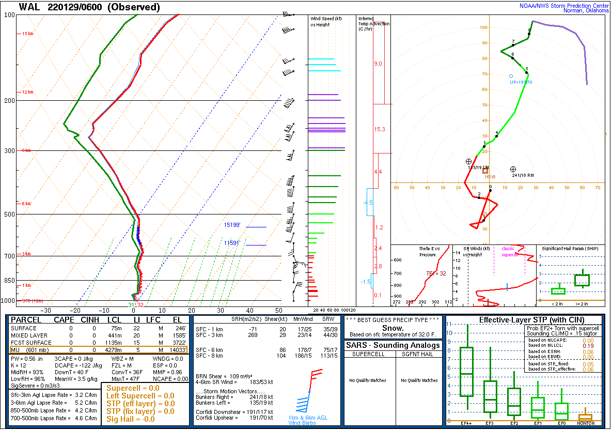The image size is (612, 430).
Task: Click the 500 mb pressure level label
Action: [x=9, y=214]
